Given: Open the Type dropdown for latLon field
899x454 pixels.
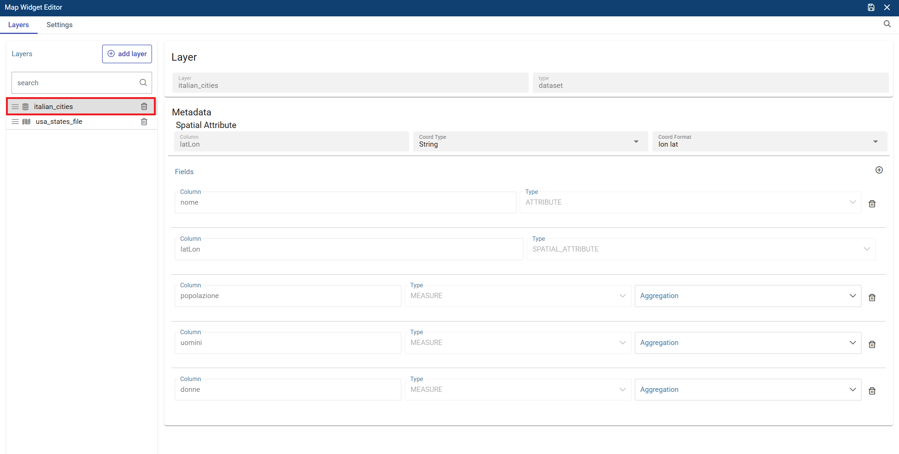Looking at the screenshot, I should pos(701,249).
